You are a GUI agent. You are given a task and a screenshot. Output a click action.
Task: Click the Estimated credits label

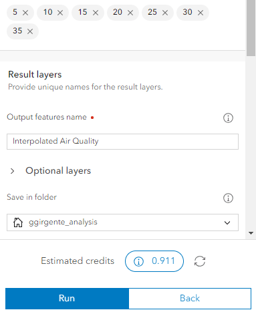point(78,261)
